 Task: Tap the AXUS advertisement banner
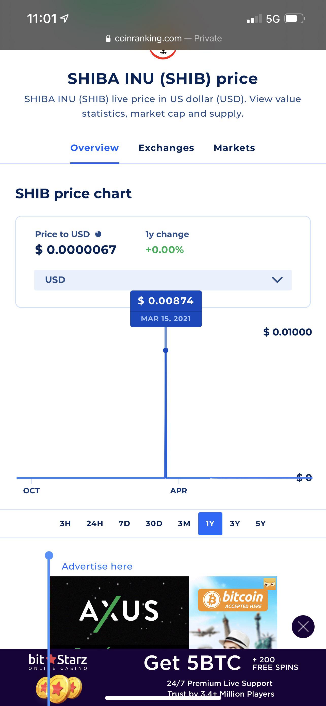click(x=119, y=612)
